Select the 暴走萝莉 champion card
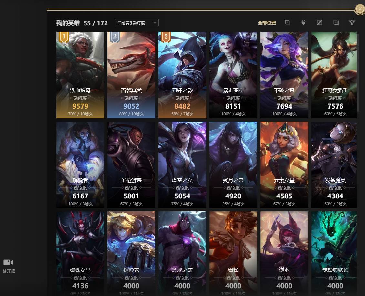The height and width of the screenshot is (296, 365). 233,75
